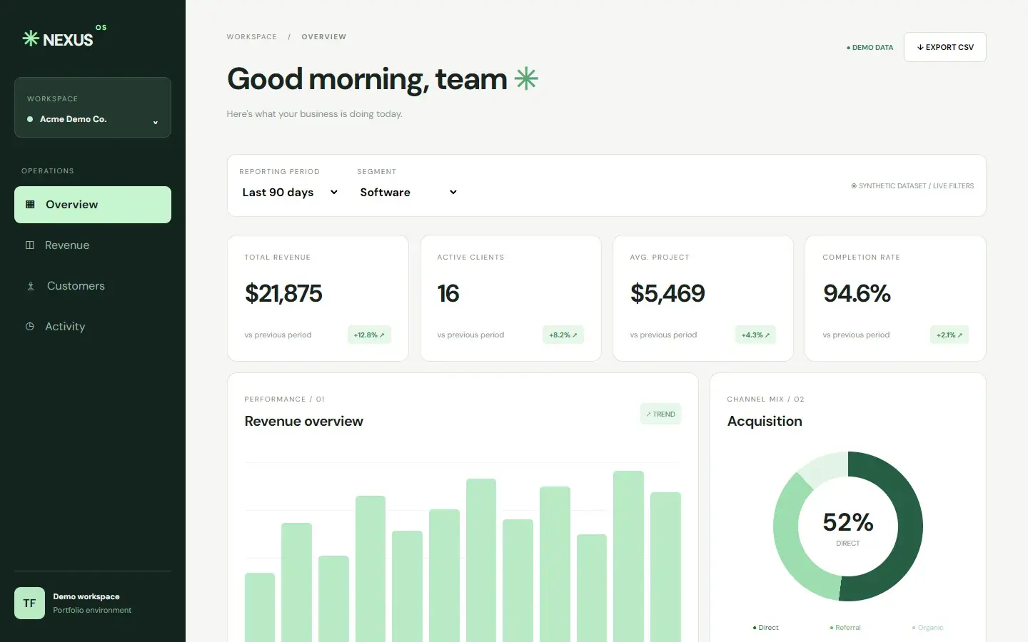Click the Export CSV button
Viewport: 1028px width, 642px height.
945,47
